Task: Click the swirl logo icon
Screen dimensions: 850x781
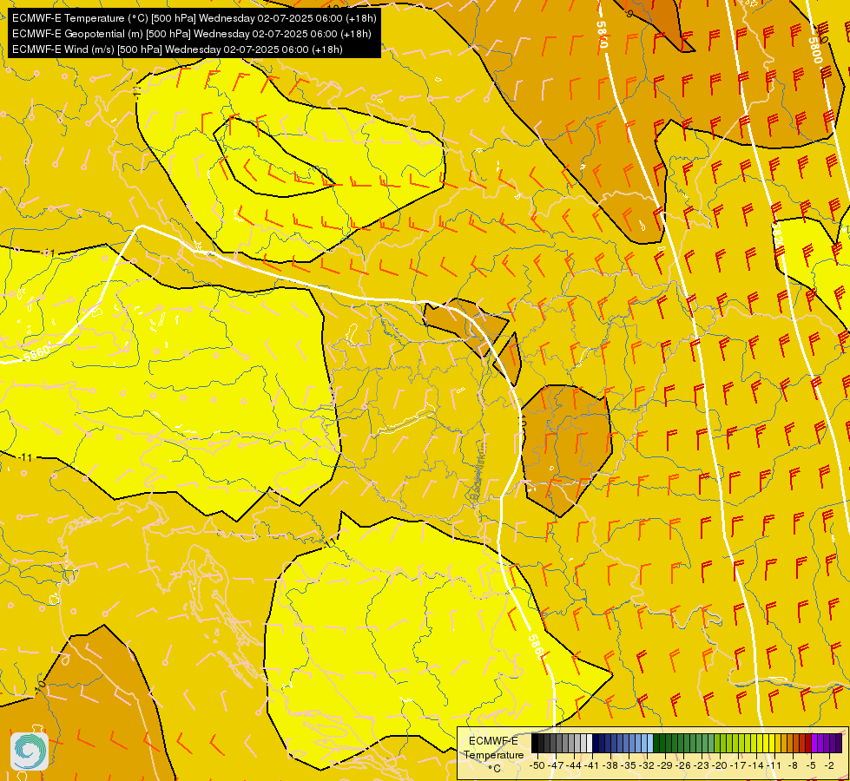Action: tap(30, 751)
